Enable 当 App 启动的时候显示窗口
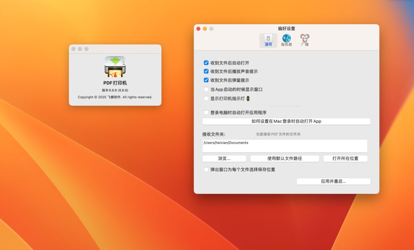The image size is (414, 250). coord(206,89)
